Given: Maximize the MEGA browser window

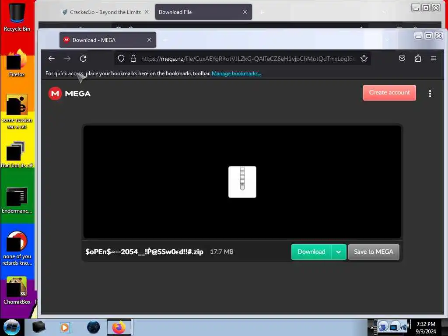Looking at the screenshot, I should [x=428, y=36].
